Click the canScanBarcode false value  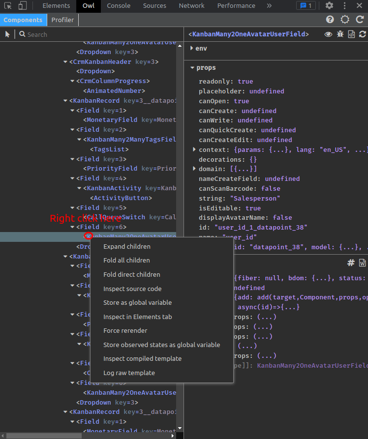271,189
